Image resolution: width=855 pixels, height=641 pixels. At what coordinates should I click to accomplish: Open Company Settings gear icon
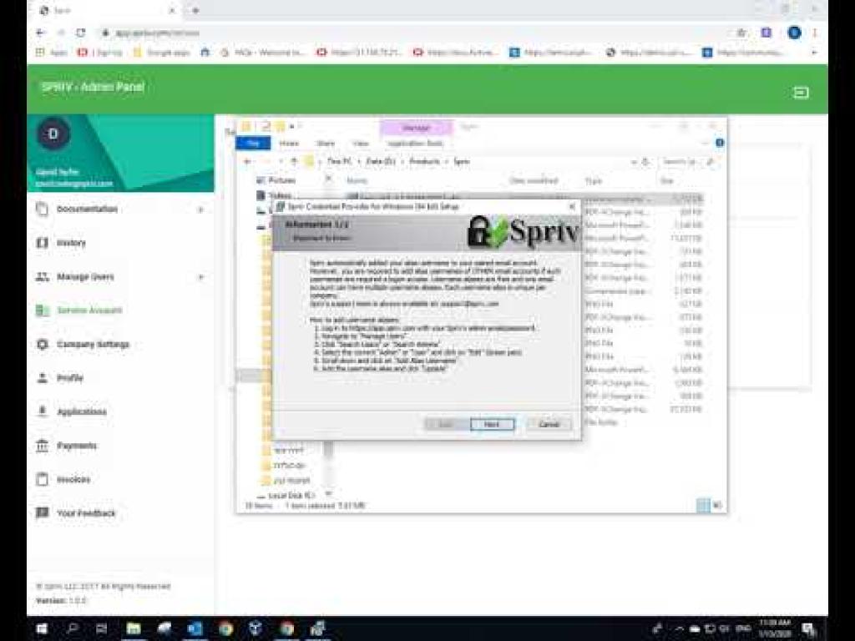(43, 344)
